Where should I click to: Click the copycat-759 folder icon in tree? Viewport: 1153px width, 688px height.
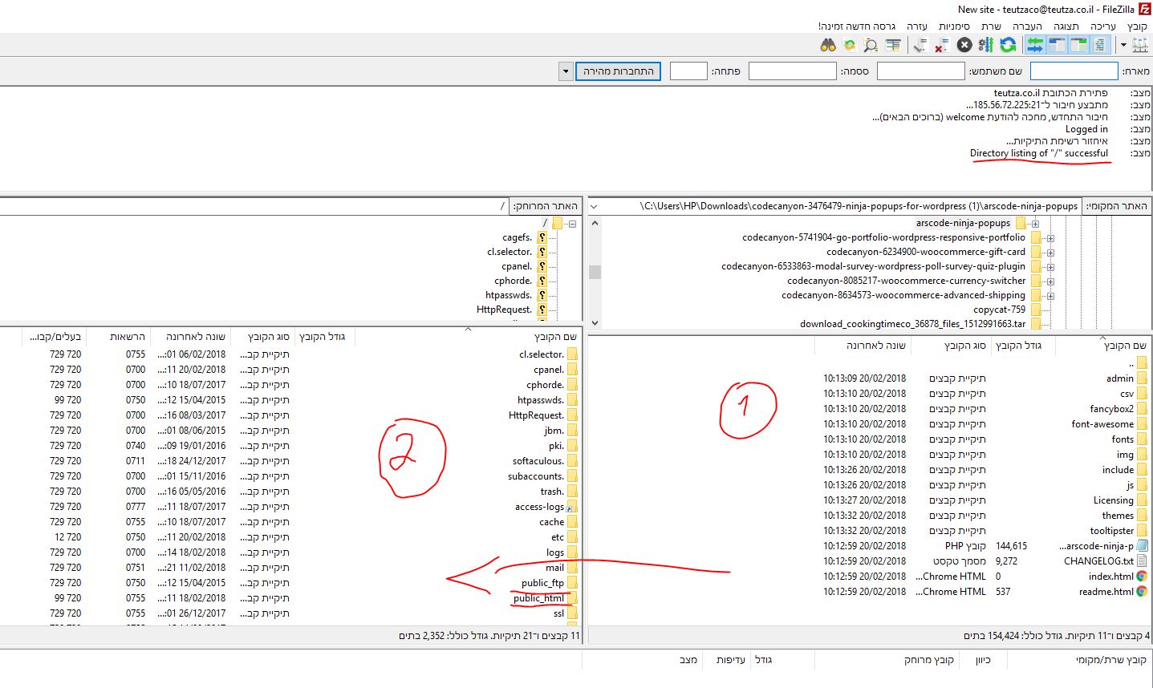[x=1036, y=310]
